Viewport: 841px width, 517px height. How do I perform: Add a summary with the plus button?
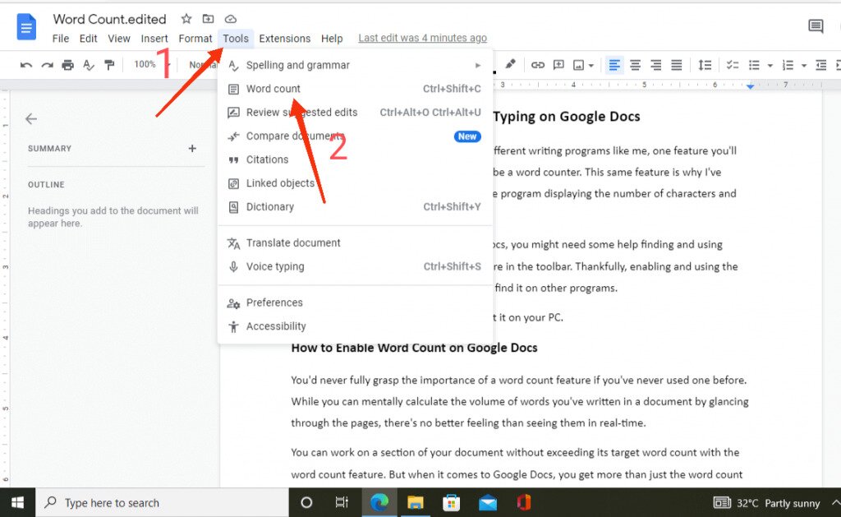click(192, 149)
